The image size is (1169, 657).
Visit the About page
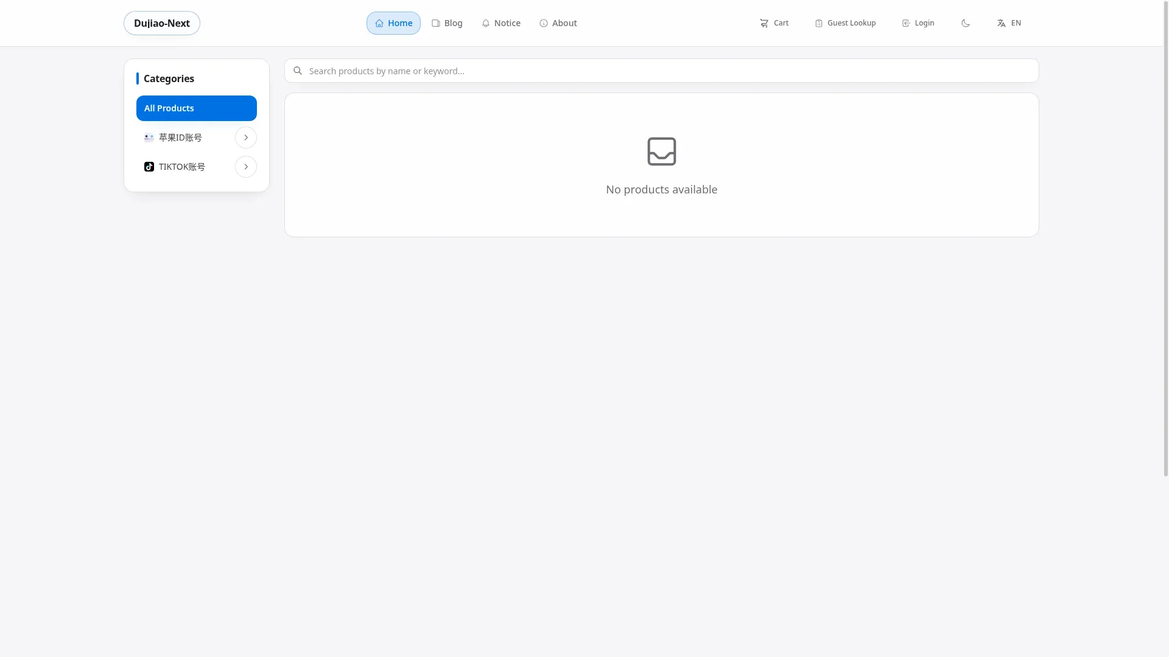click(558, 23)
